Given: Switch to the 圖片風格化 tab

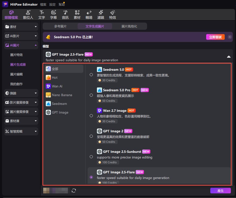Looking at the screenshot, I should [x=129, y=26].
